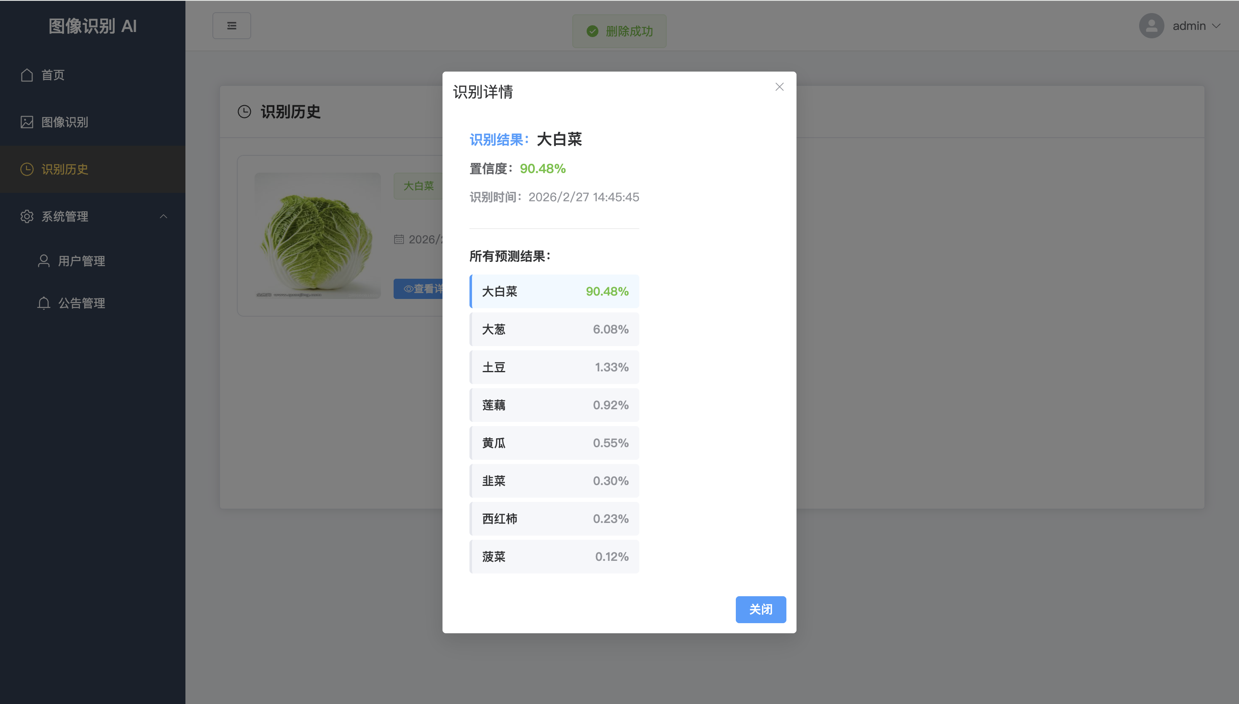The image size is (1239, 704).
Task: Collapse the 系统管理 submenu chevron
Action: tap(164, 216)
